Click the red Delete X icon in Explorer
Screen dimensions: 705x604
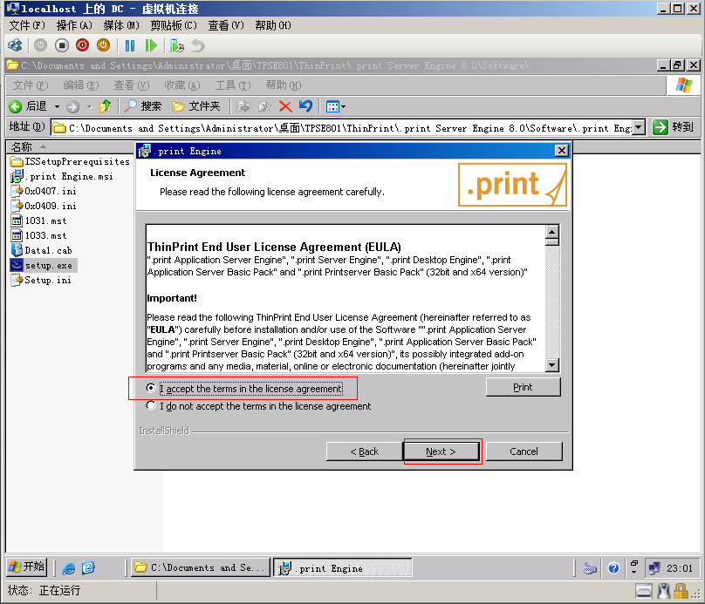285,106
